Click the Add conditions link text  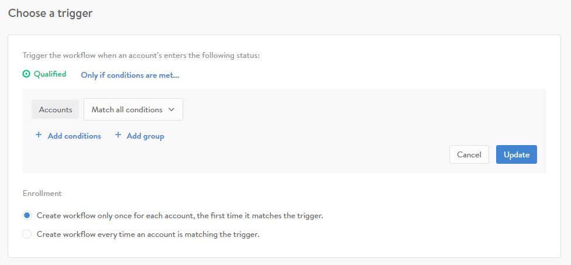74,136
